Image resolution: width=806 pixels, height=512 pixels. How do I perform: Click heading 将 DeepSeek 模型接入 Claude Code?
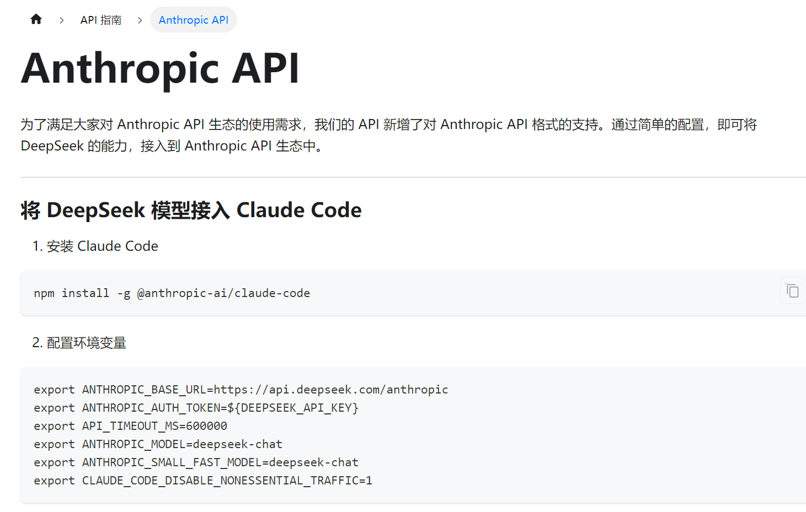tap(191, 210)
